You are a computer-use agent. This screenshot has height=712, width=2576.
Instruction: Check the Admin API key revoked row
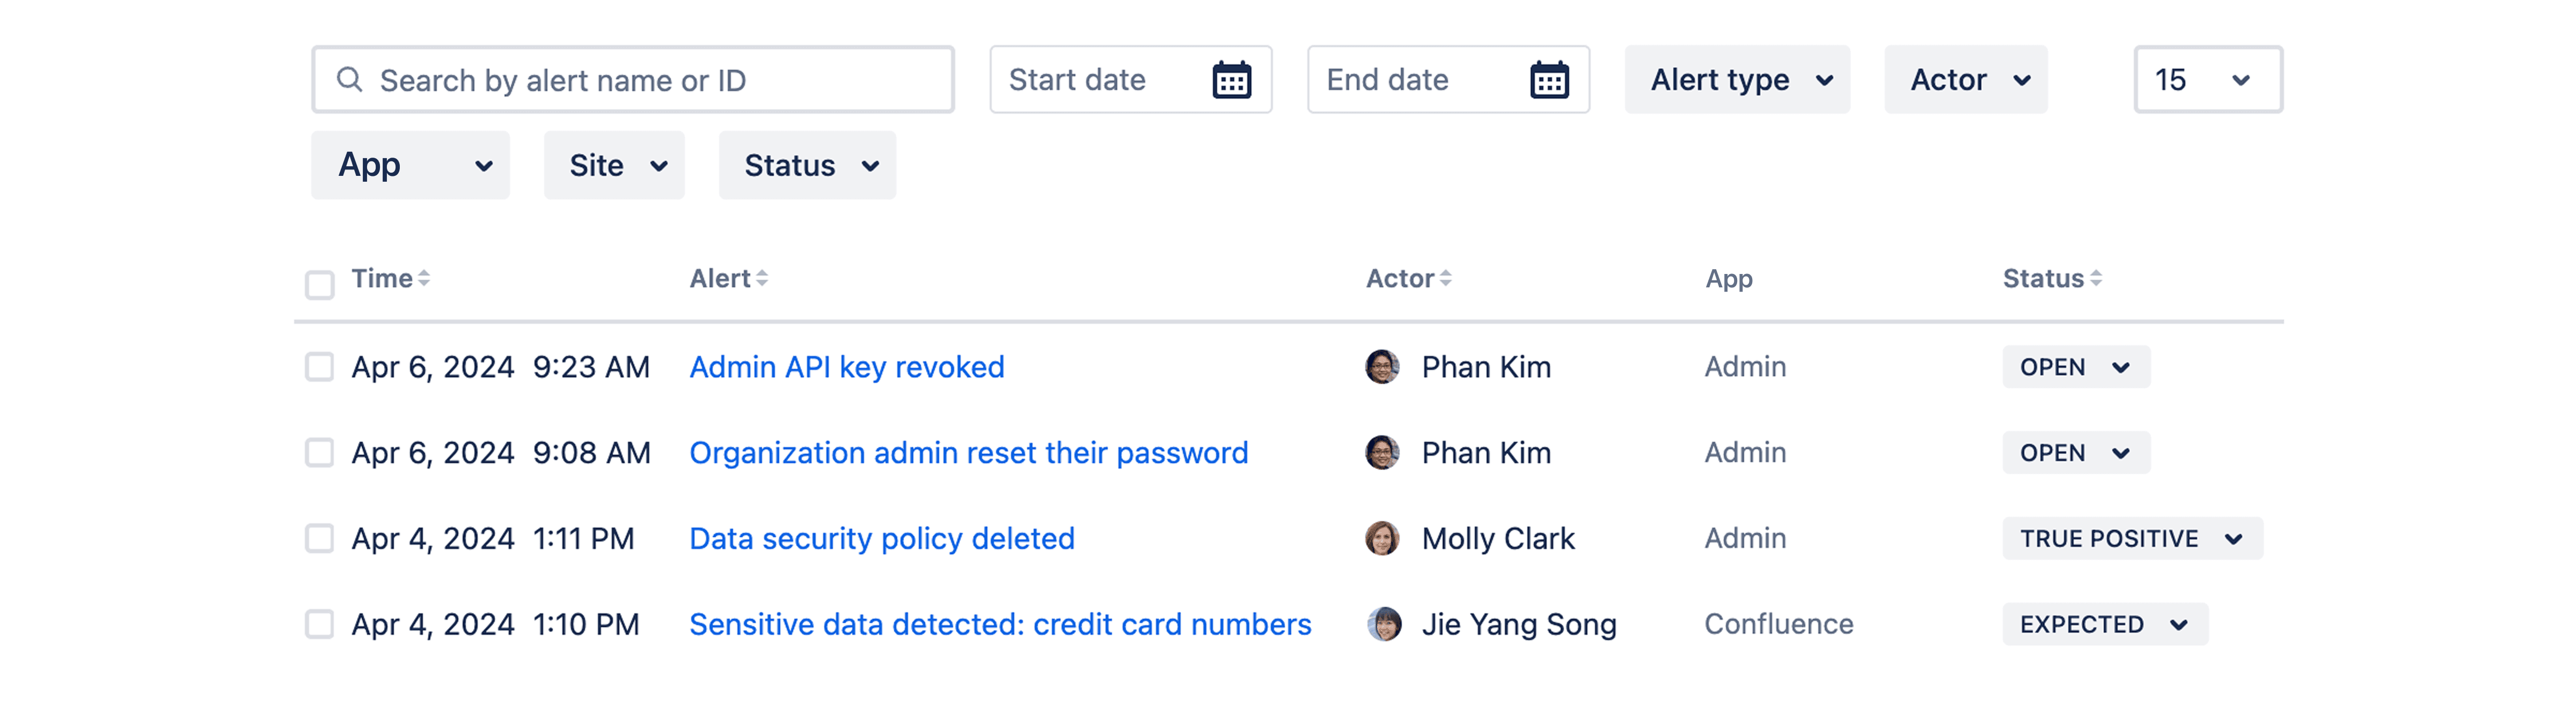[319, 367]
